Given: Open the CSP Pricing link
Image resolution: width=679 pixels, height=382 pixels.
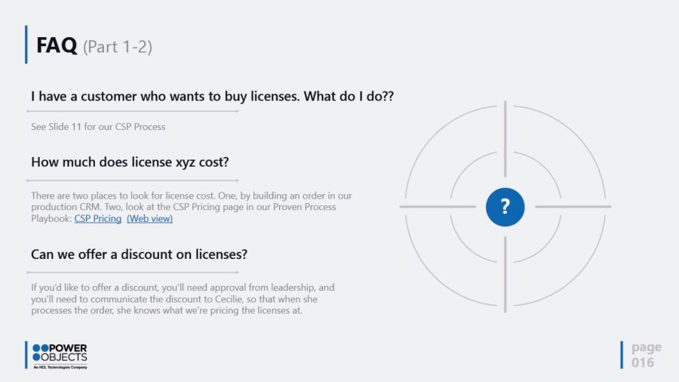Looking at the screenshot, I should (x=97, y=219).
